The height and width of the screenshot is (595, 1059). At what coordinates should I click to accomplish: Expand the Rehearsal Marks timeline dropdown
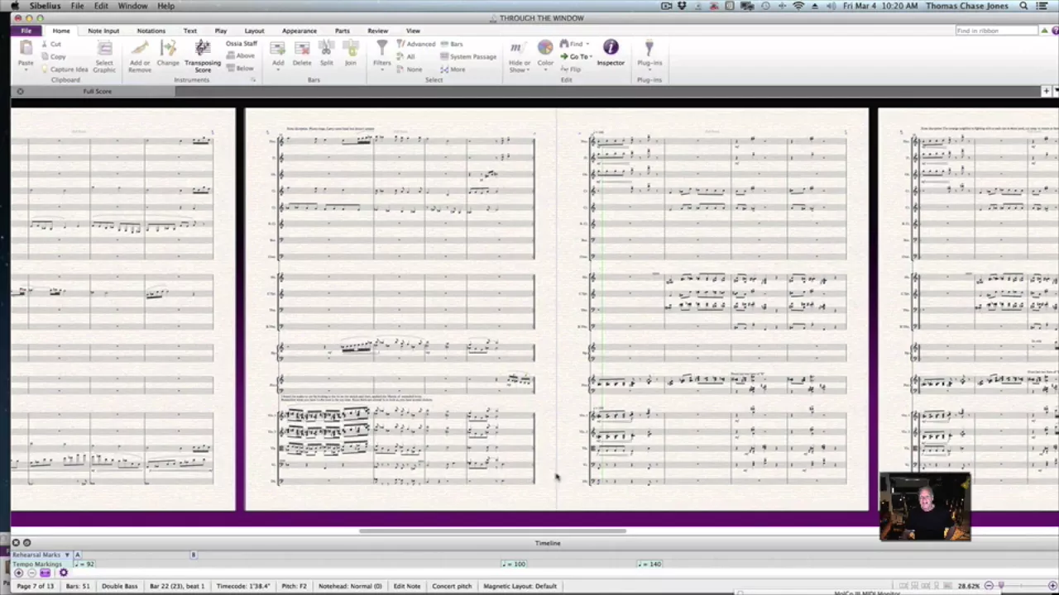67,555
